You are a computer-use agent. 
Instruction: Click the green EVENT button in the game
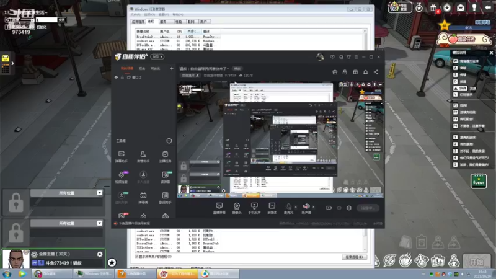[x=478, y=182]
